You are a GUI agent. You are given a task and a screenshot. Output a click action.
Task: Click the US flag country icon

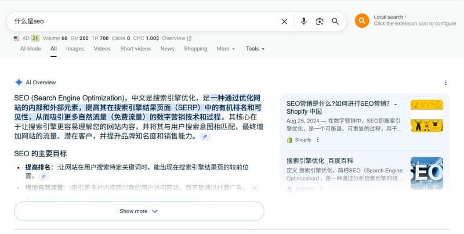point(17,38)
